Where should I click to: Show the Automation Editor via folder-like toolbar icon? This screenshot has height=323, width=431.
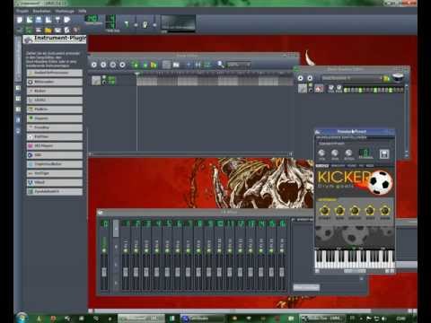[x=48, y=30]
